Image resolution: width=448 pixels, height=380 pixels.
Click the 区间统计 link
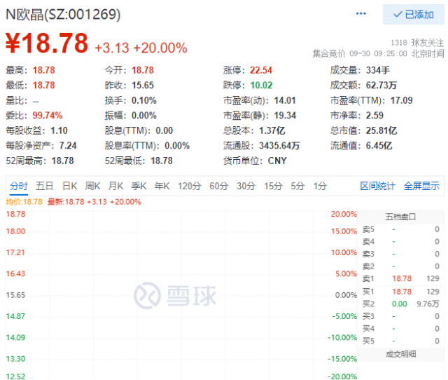(377, 186)
